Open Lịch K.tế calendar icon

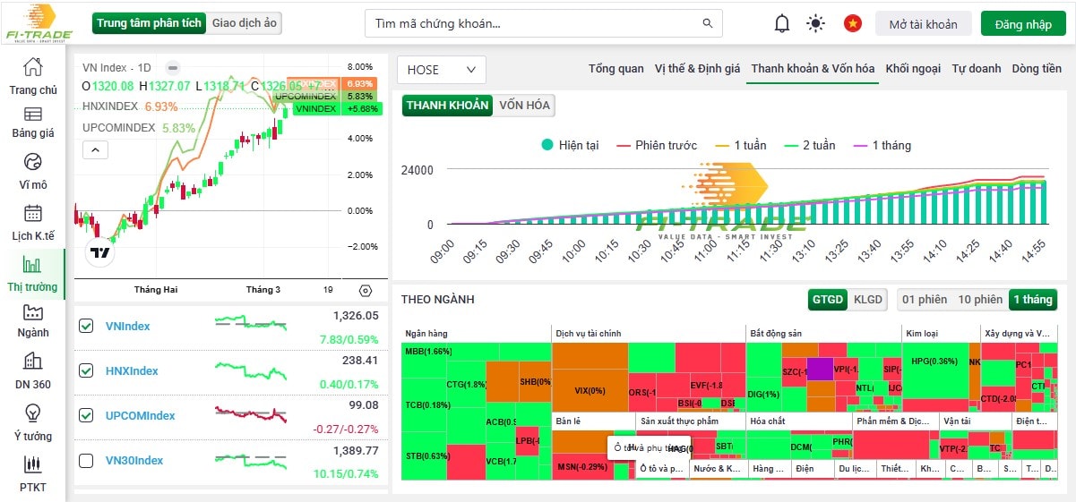click(x=33, y=214)
